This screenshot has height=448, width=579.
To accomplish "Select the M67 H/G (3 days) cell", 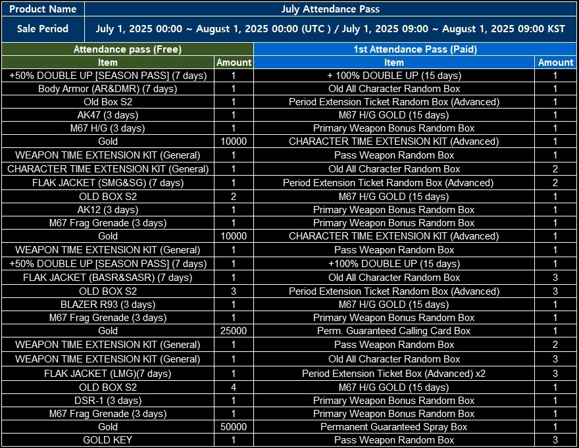I will click(x=108, y=128).
